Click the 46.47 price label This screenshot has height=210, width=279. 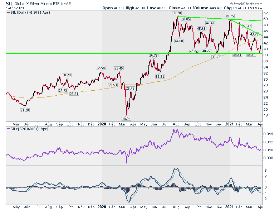tap(247, 26)
